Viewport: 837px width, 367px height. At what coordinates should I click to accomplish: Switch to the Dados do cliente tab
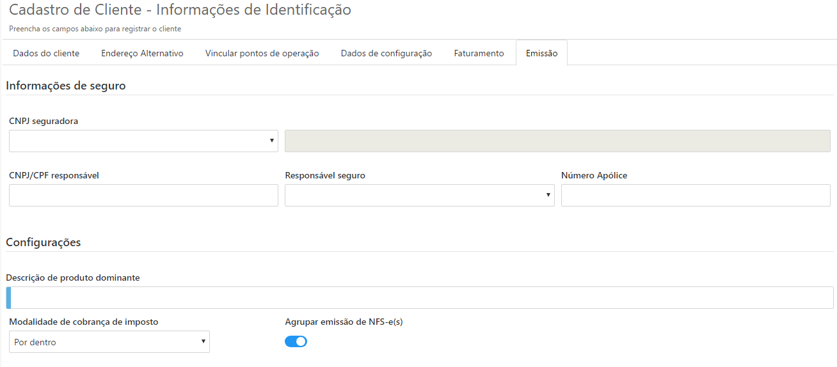[46, 53]
